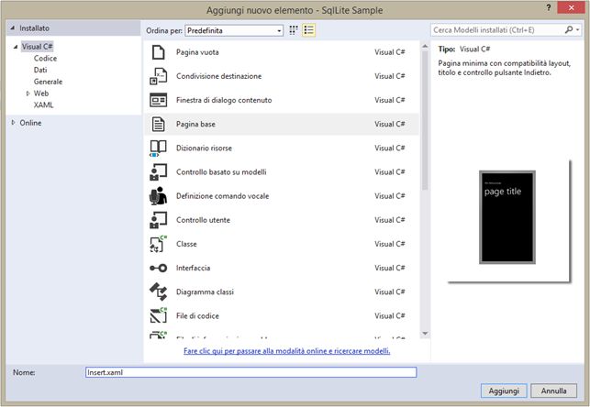
Task: Select the Codice category
Action: (45, 59)
